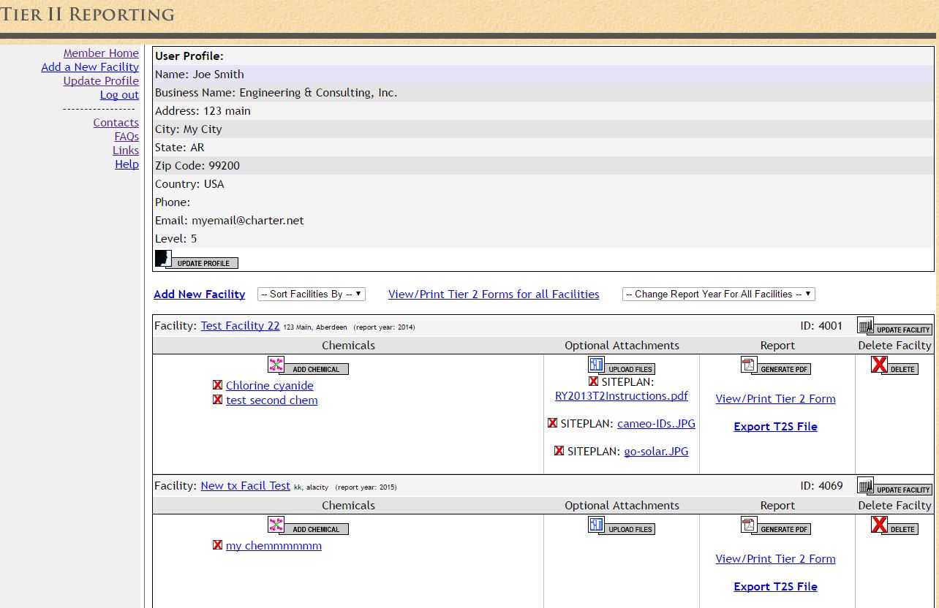View/Print Tier 2 Form for New tx Facil Test
The height and width of the screenshot is (608, 939).
[775, 558]
